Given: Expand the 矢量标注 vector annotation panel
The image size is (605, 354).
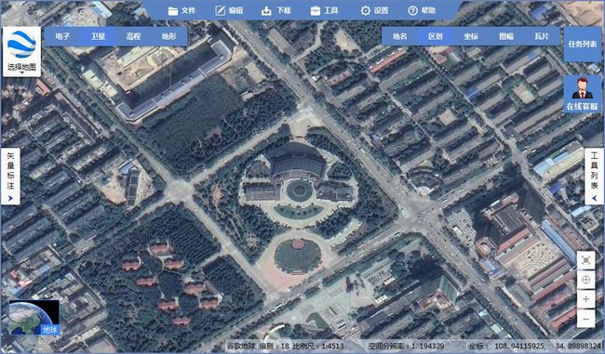Looking at the screenshot, I should 10,177.
